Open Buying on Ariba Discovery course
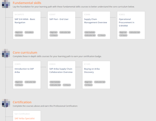Screen dimensions: 156x121 92,70
